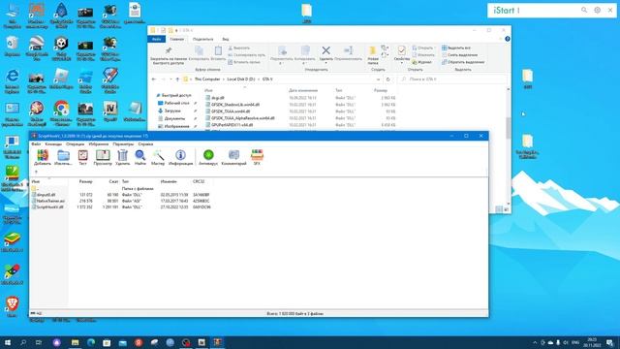Open the Windows Start menu
This screenshot has height=349, width=620.
coord(7,342)
